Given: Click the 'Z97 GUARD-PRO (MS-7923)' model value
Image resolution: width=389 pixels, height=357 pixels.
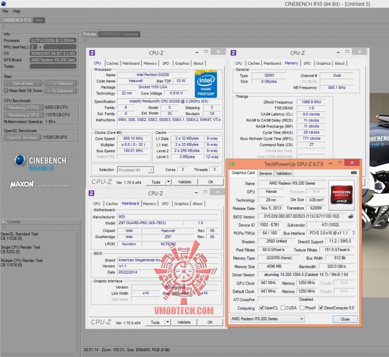Looking at the screenshot, I should point(143,223).
